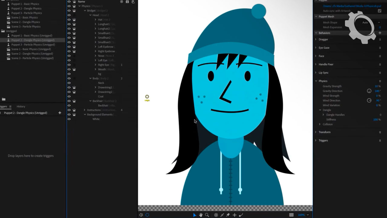The width and height of the screenshot is (387, 218).
Task: Expand the Longhair2 layer group
Action: click(x=96, y=29)
